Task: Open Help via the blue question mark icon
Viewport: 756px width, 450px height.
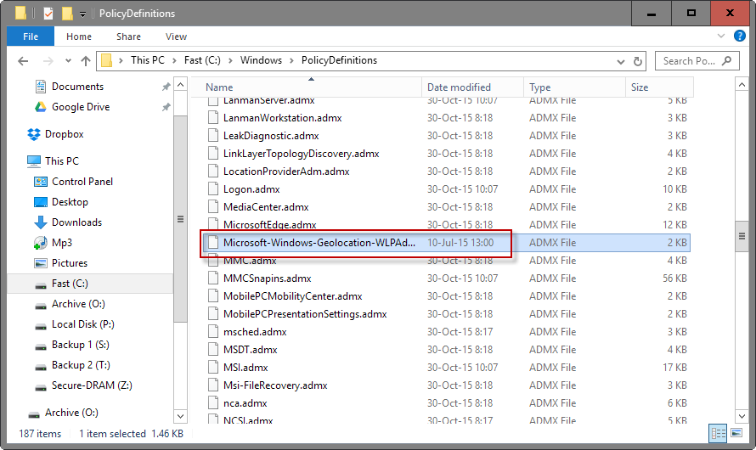Action: pyautogui.click(x=740, y=36)
